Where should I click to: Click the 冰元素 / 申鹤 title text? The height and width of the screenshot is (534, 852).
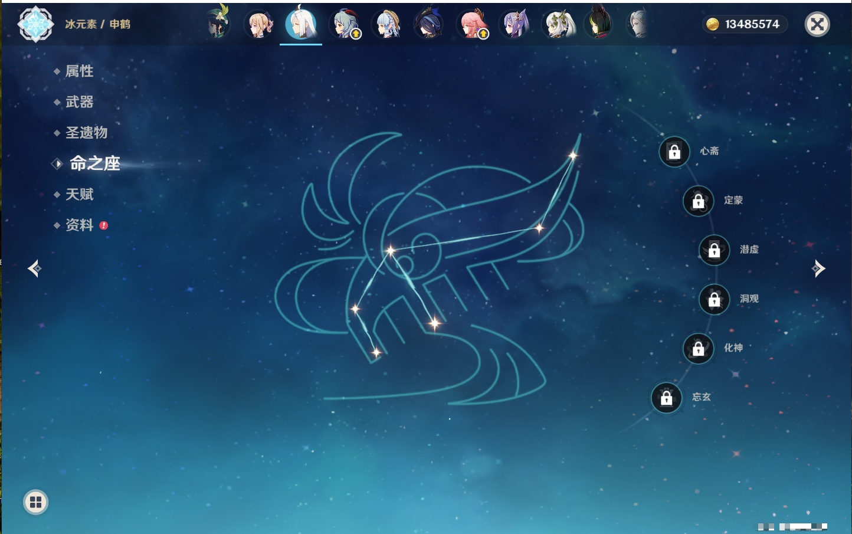[97, 24]
